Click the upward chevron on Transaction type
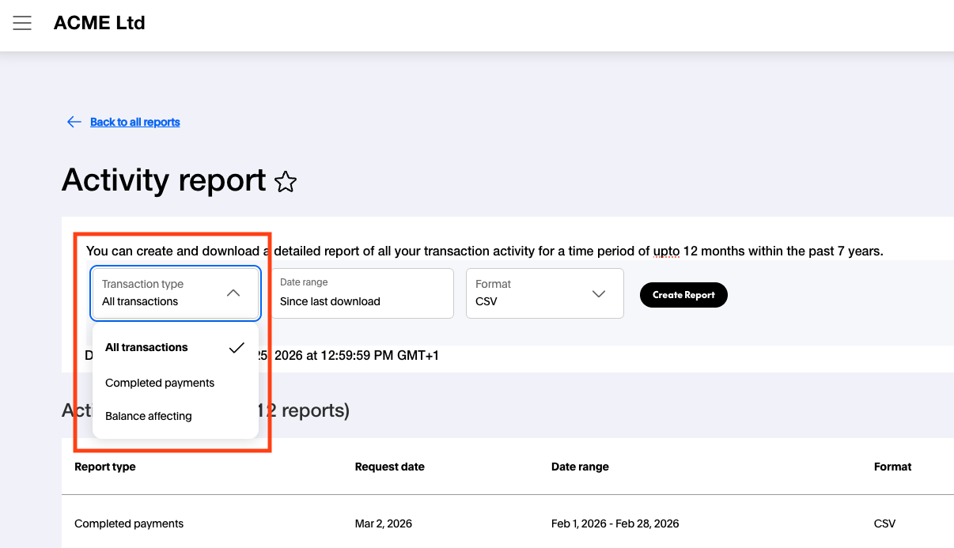 [x=233, y=292]
